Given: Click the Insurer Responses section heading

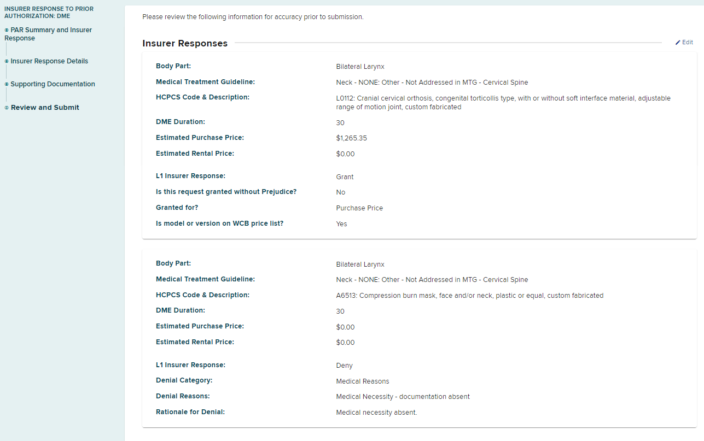Looking at the screenshot, I should [x=185, y=44].
